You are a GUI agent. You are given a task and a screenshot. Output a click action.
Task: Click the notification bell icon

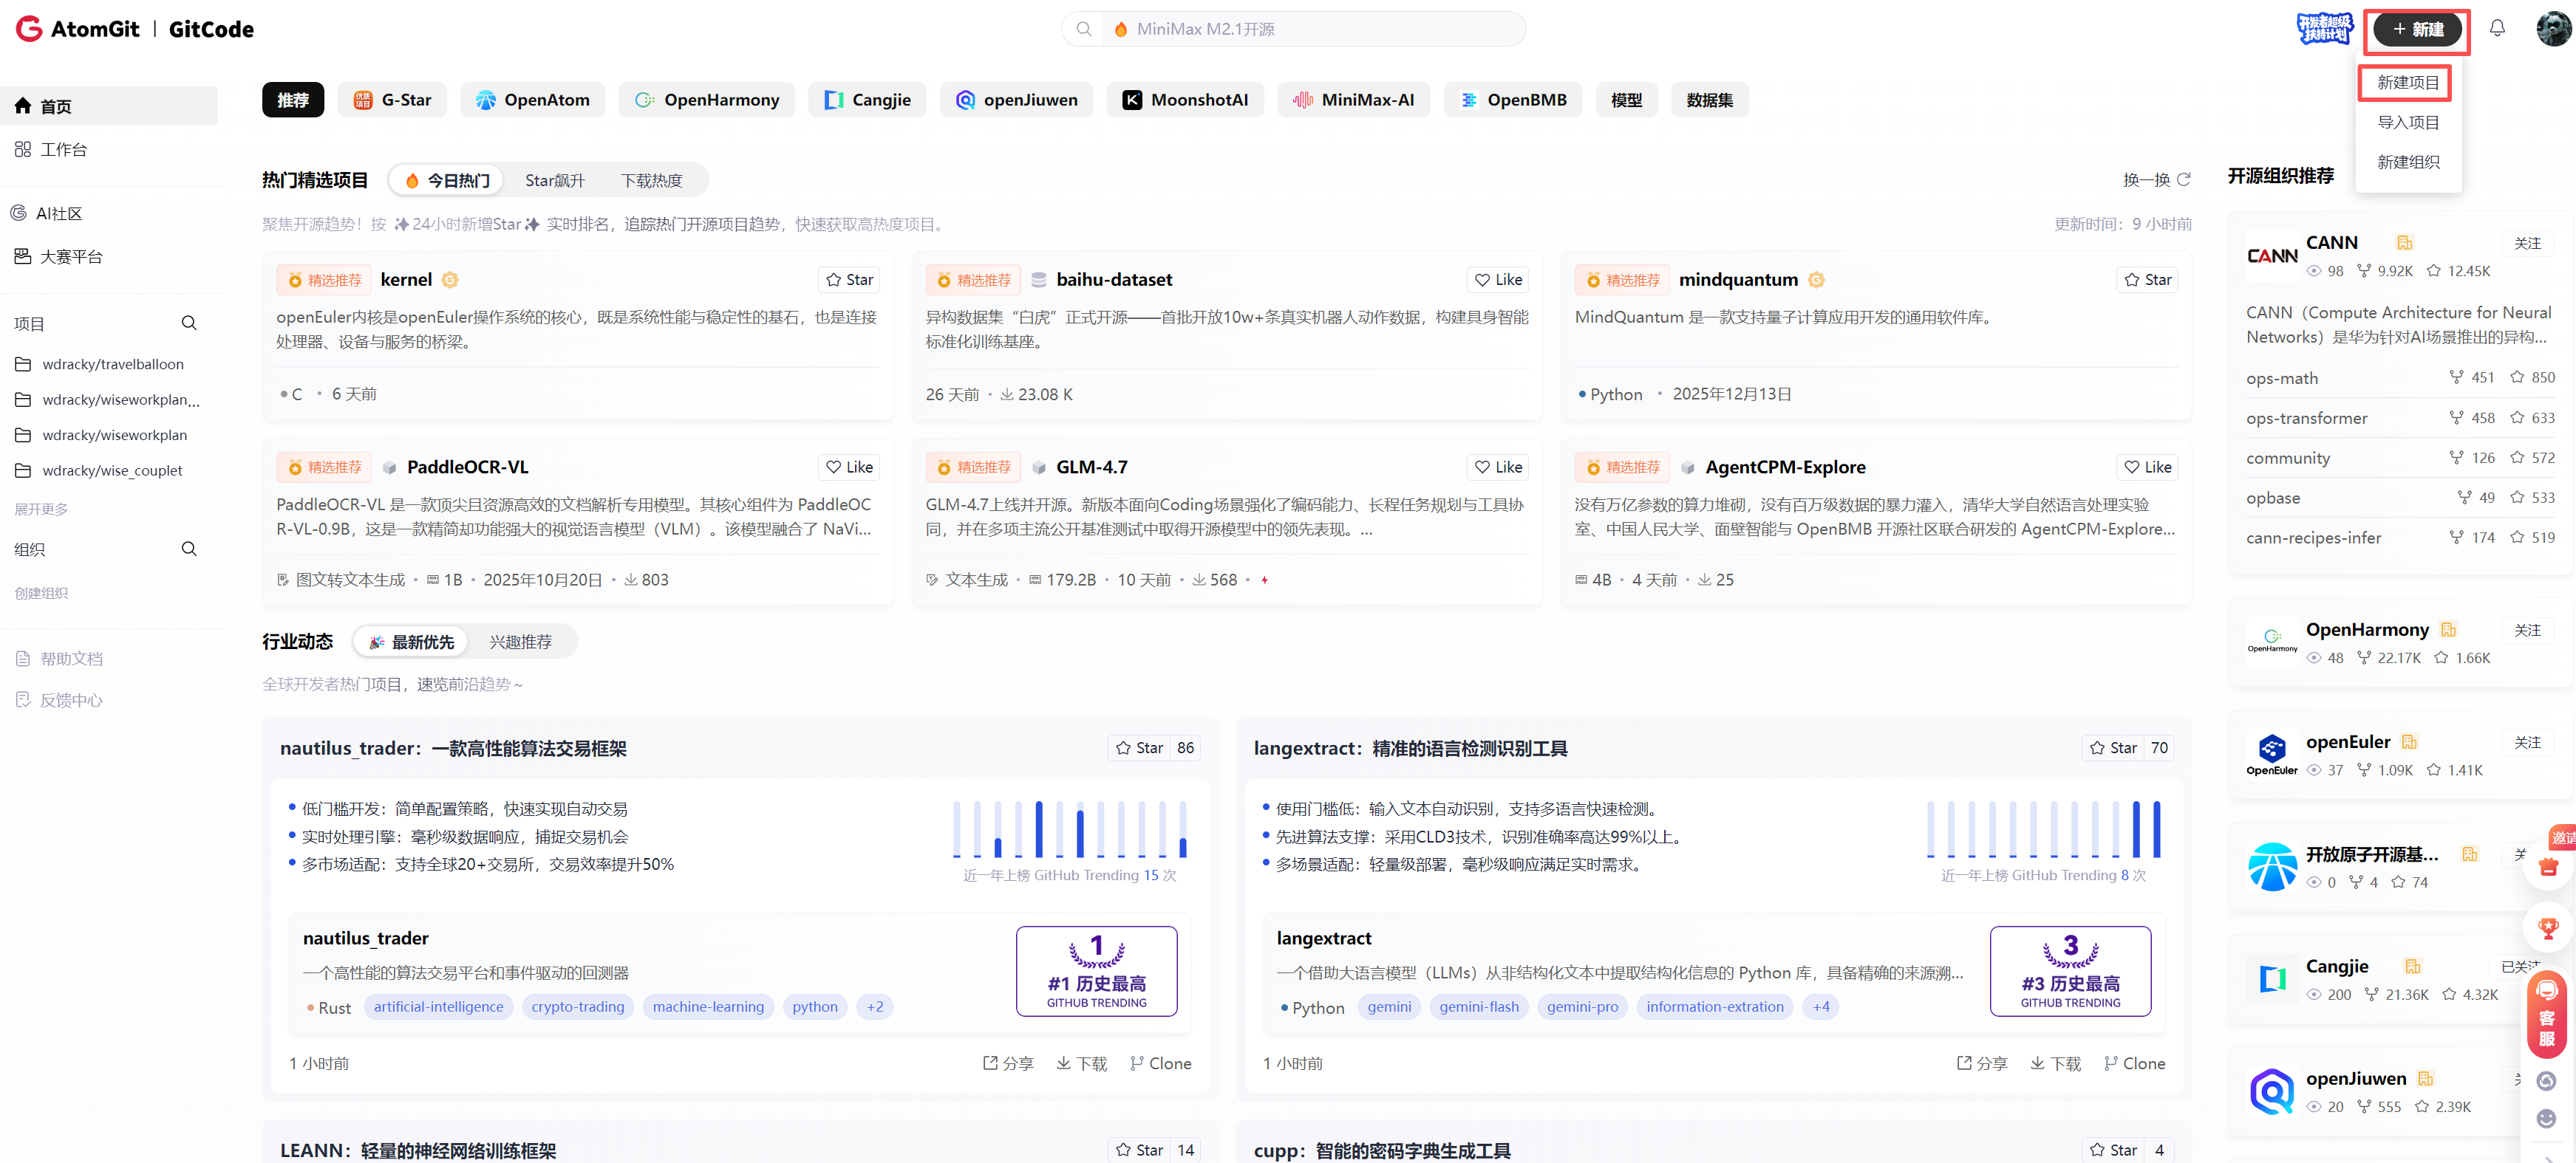pos(2496,29)
